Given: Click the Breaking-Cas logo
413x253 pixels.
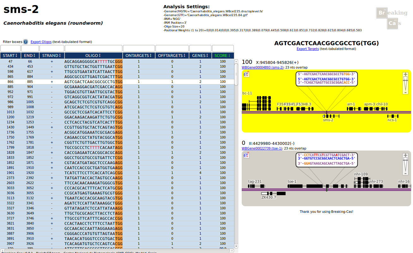Looking at the screenshot, I should pyautogui.click(x=392, y=18).
